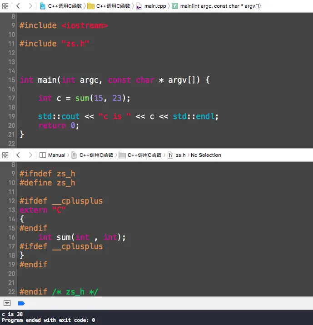Open main(int argc, const char * argv[]) symbol list
The width and height of the screenshot is (313, 325).
(220, 6)
